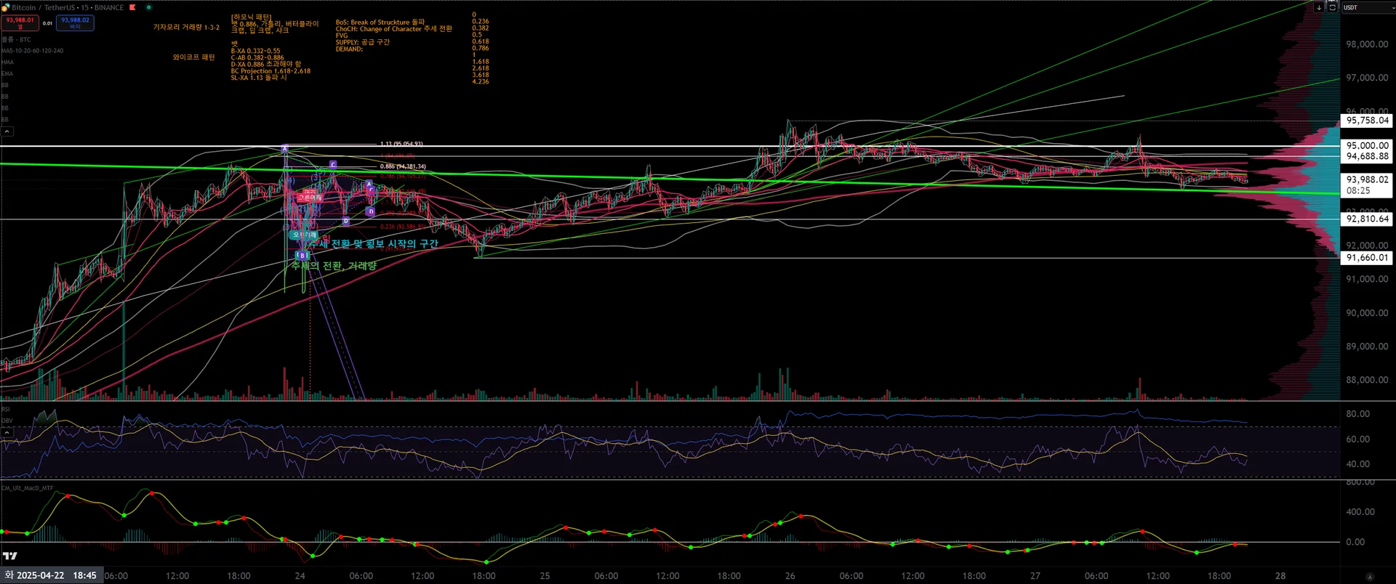Click the blue 93,988.02 buy button
This screenshot has height=584, width=1396.
[75, 23]
